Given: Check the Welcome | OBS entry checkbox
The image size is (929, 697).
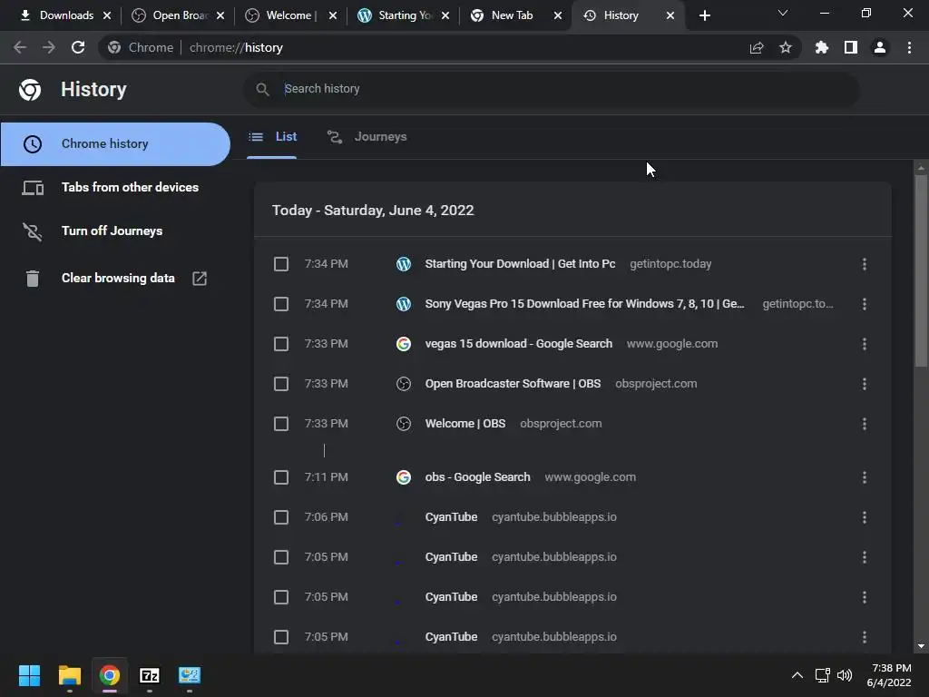Looking at the screenshot, I should pos(281,424).
